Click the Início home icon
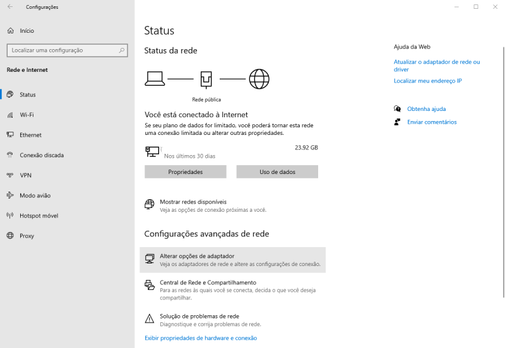Screen dimensions: 505x348 click(x=11, y=30)
